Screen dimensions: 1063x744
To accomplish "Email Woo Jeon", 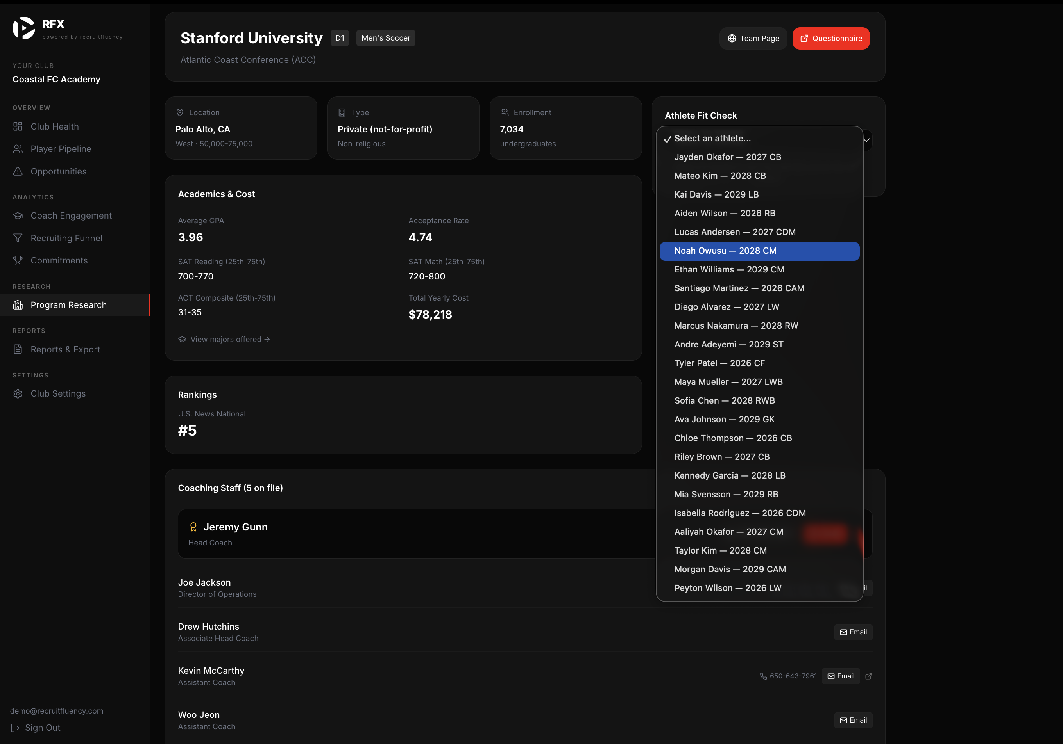I will [853, 721].
